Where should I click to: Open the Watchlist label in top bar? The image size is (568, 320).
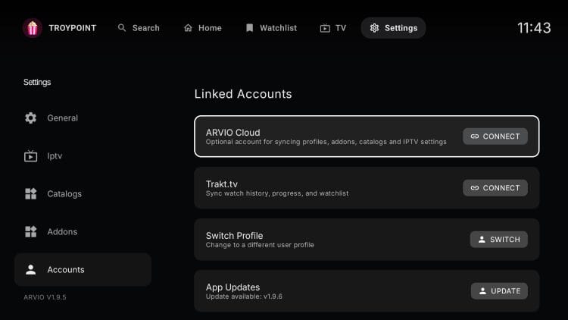click(x=278, y=28)
